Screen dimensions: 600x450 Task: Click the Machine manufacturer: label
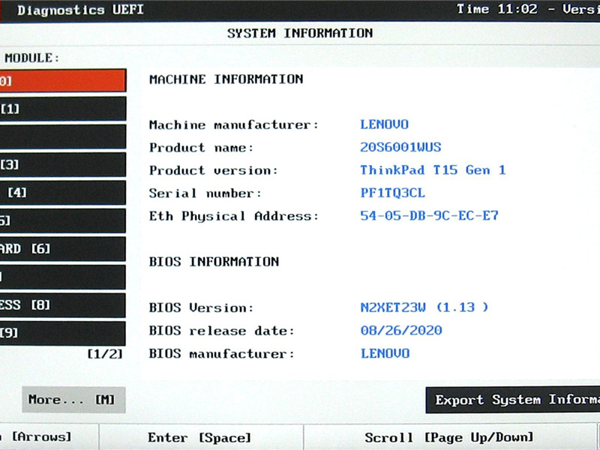coord(234,124)
